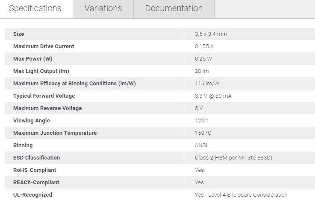Open the Specifications tab
The width and height of the screenshot is (315, 206).
click(x=35, y=9)
